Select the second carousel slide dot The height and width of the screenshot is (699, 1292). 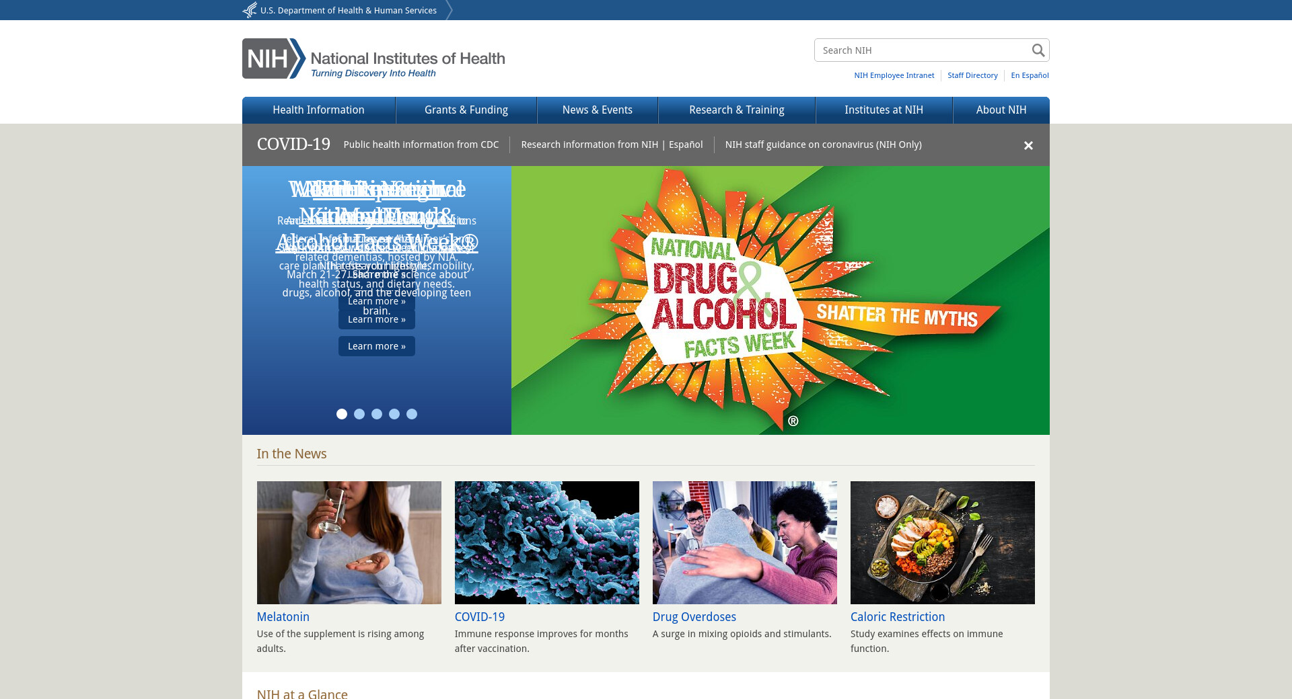[359, 414]
